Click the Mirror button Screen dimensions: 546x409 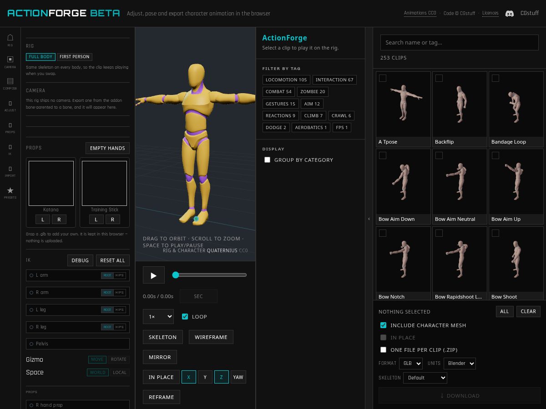point(160,357)
